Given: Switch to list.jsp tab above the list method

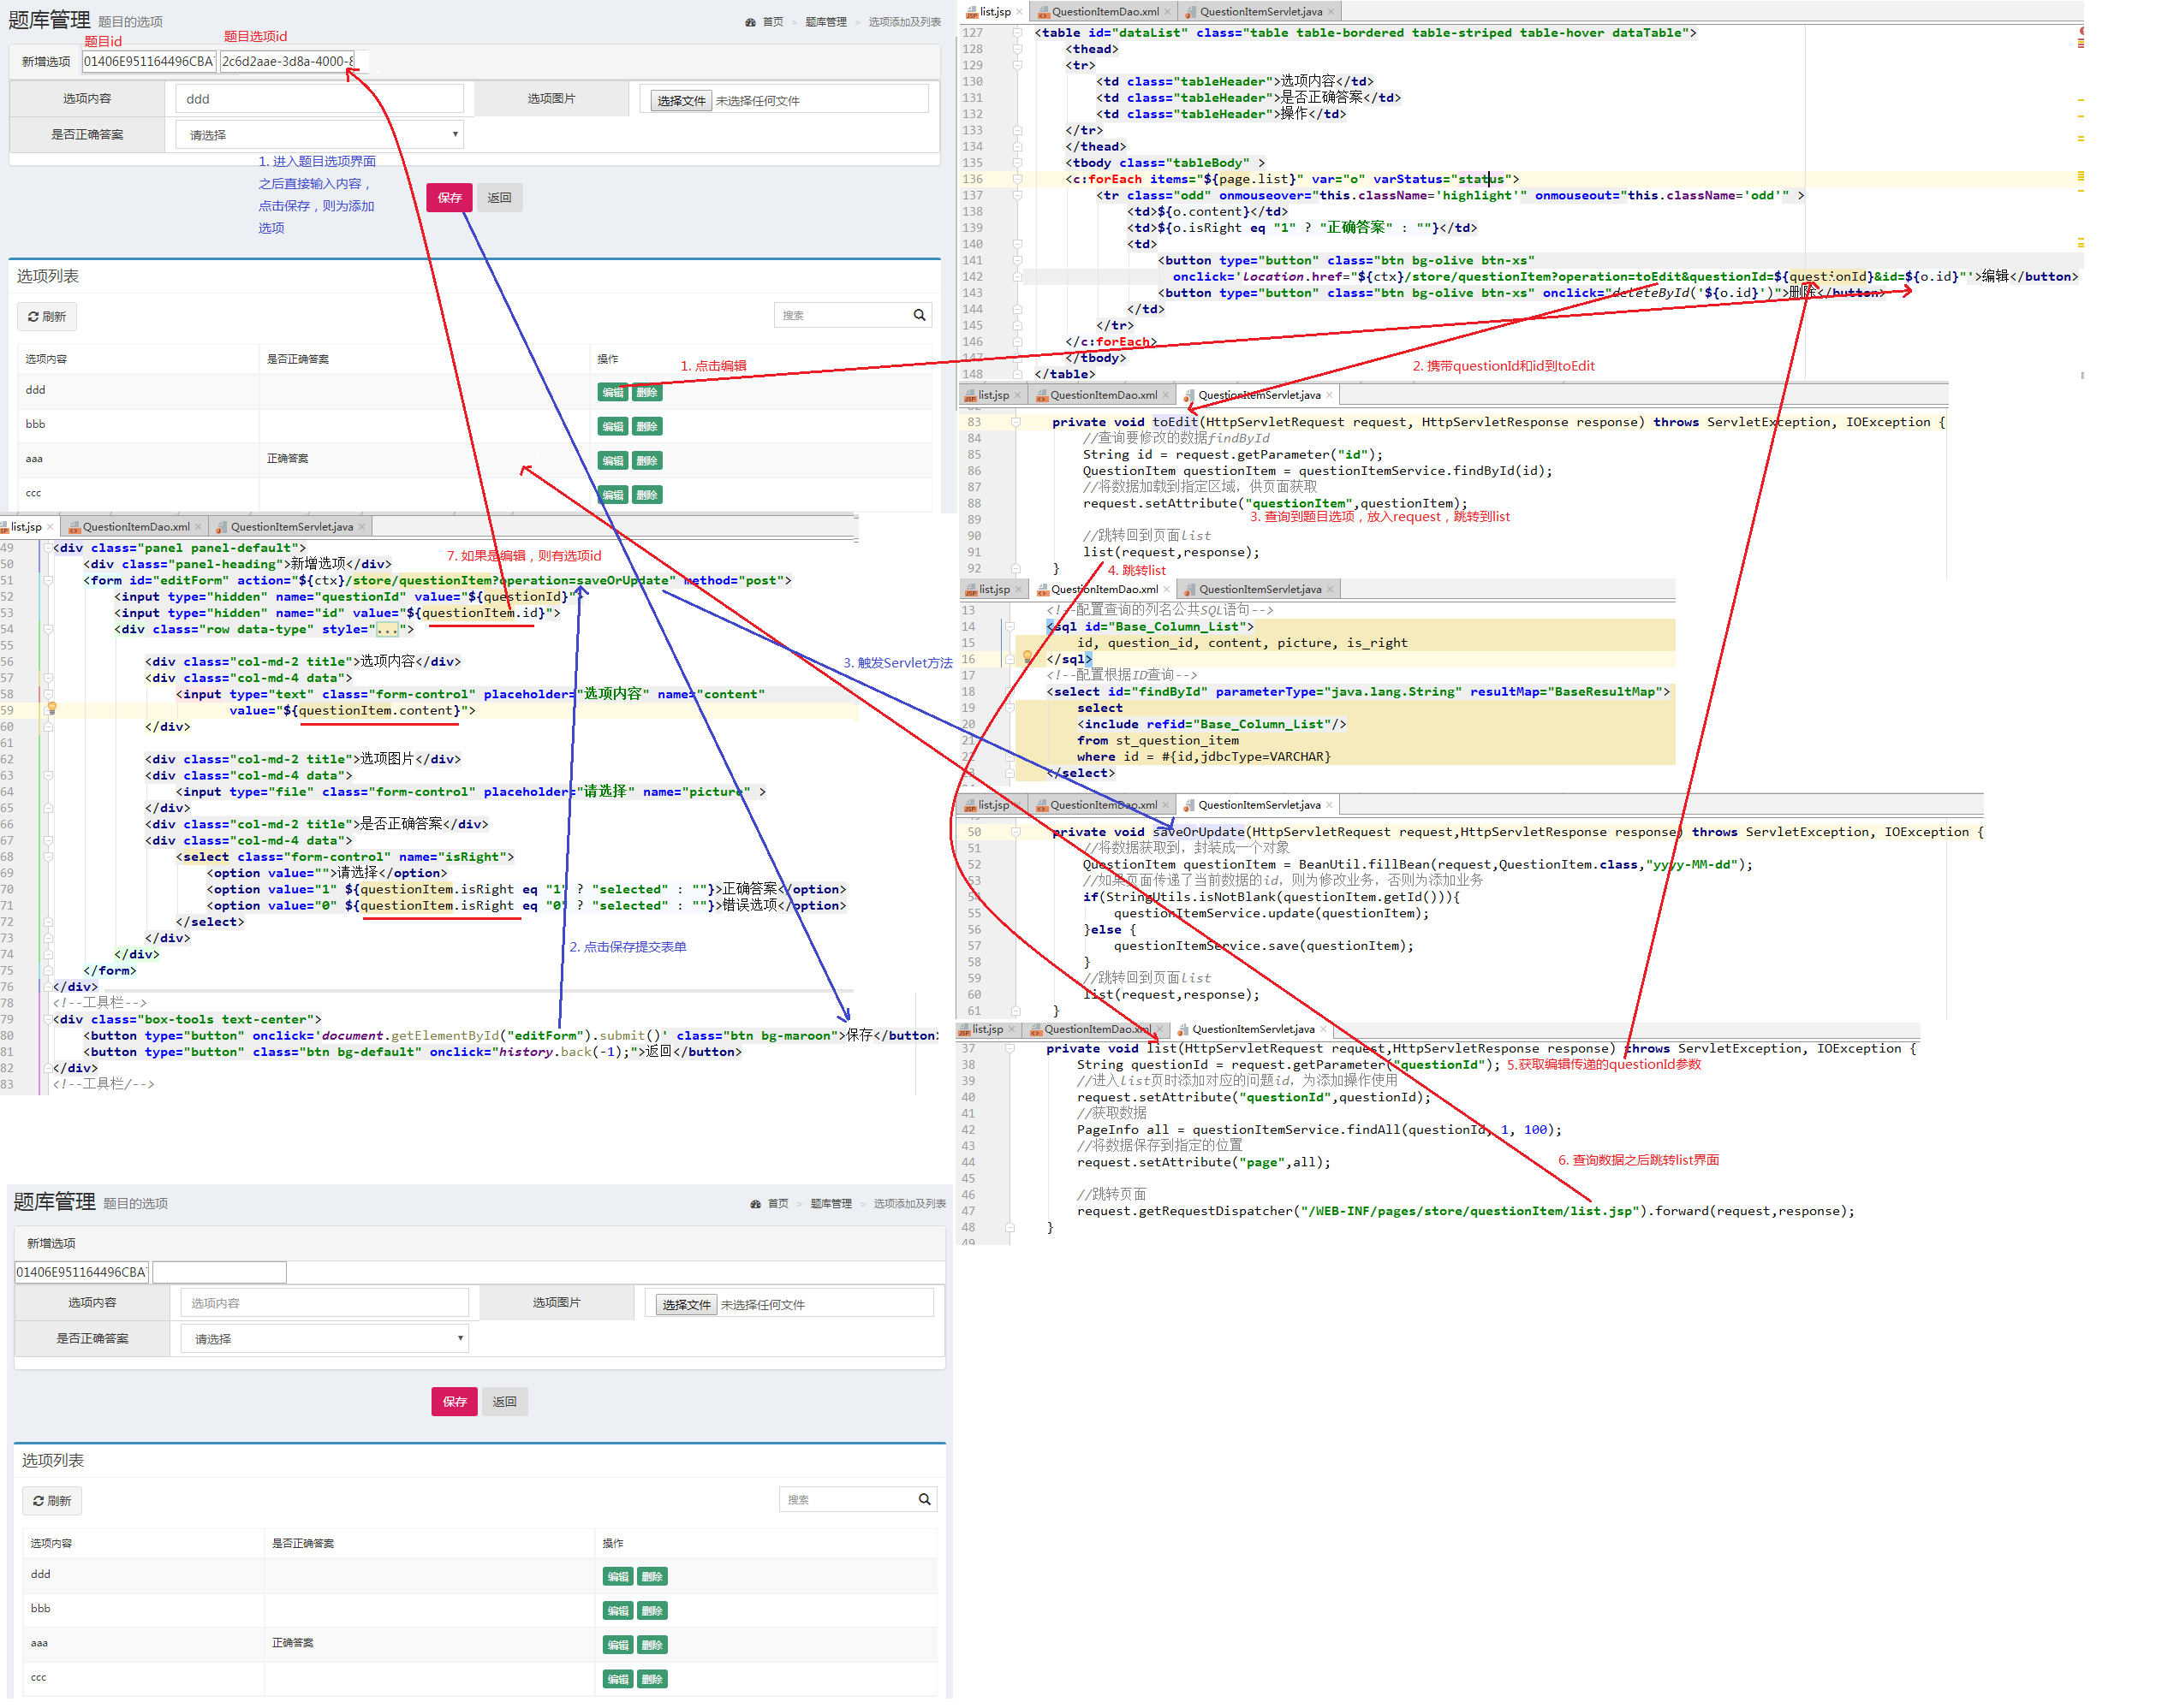Looking at the screenshot, I should tap(986, 1029).
